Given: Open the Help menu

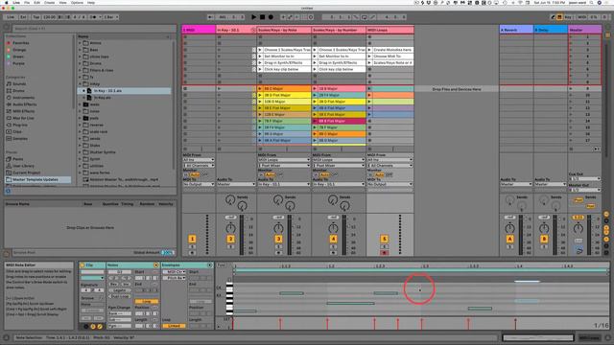Looking at the screenshot, I should tap(91, 2).
